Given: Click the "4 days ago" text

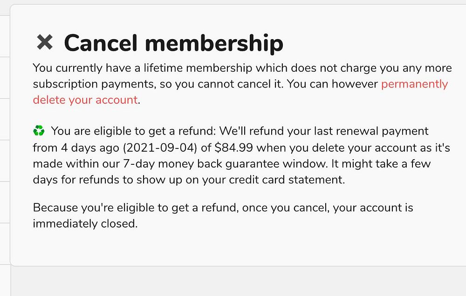Looking at the screenshot, I should (89, 148).
